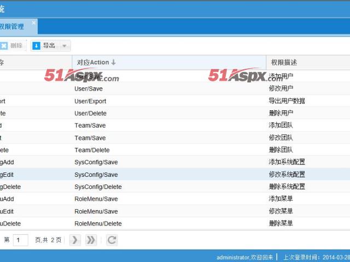Click the blue Export (导出) download icon
350x262 pixels.
coord(37,46)
